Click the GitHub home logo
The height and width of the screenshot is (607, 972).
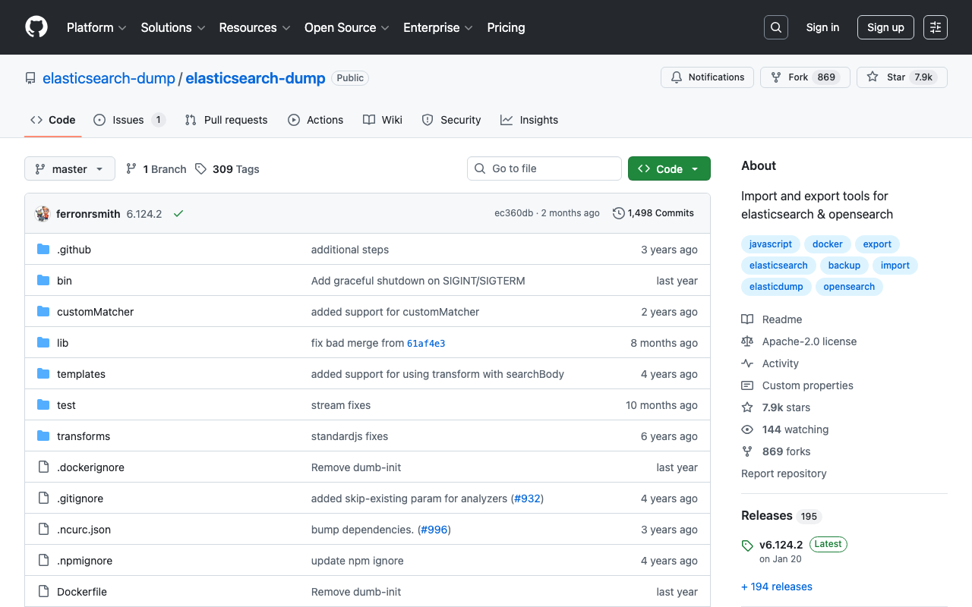point(36,27)
